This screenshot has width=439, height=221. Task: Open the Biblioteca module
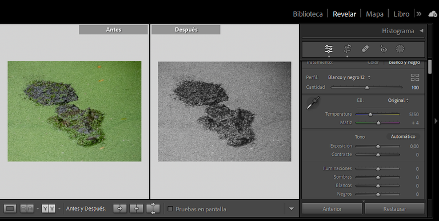308,14
